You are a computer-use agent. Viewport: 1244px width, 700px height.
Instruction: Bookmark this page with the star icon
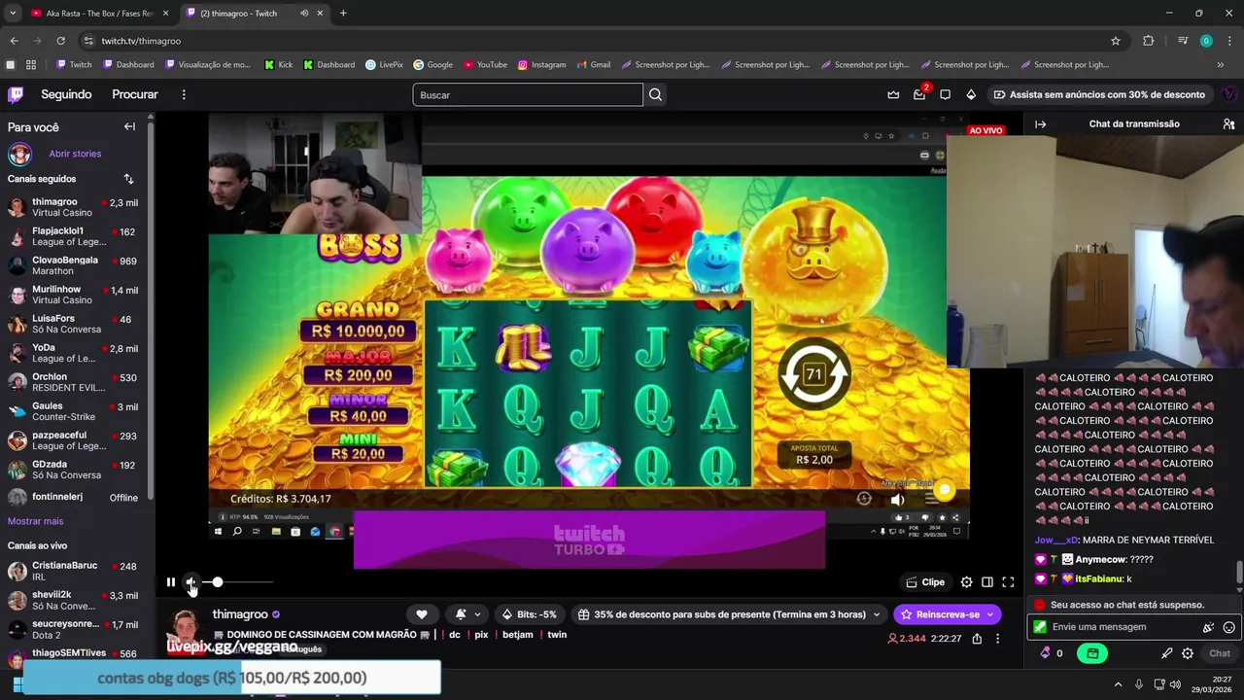tap(1116, 41)
